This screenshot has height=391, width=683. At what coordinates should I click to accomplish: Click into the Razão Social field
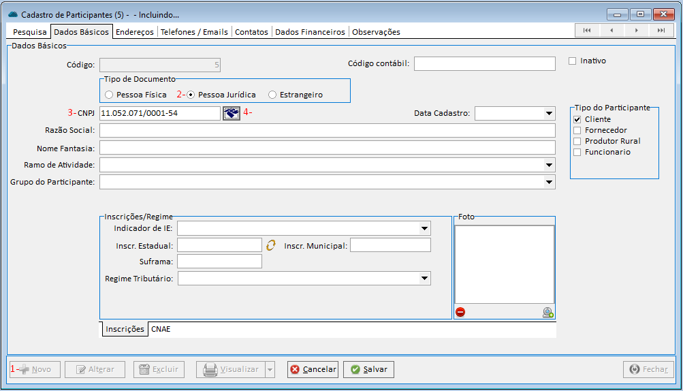click(x=327, y=131)
